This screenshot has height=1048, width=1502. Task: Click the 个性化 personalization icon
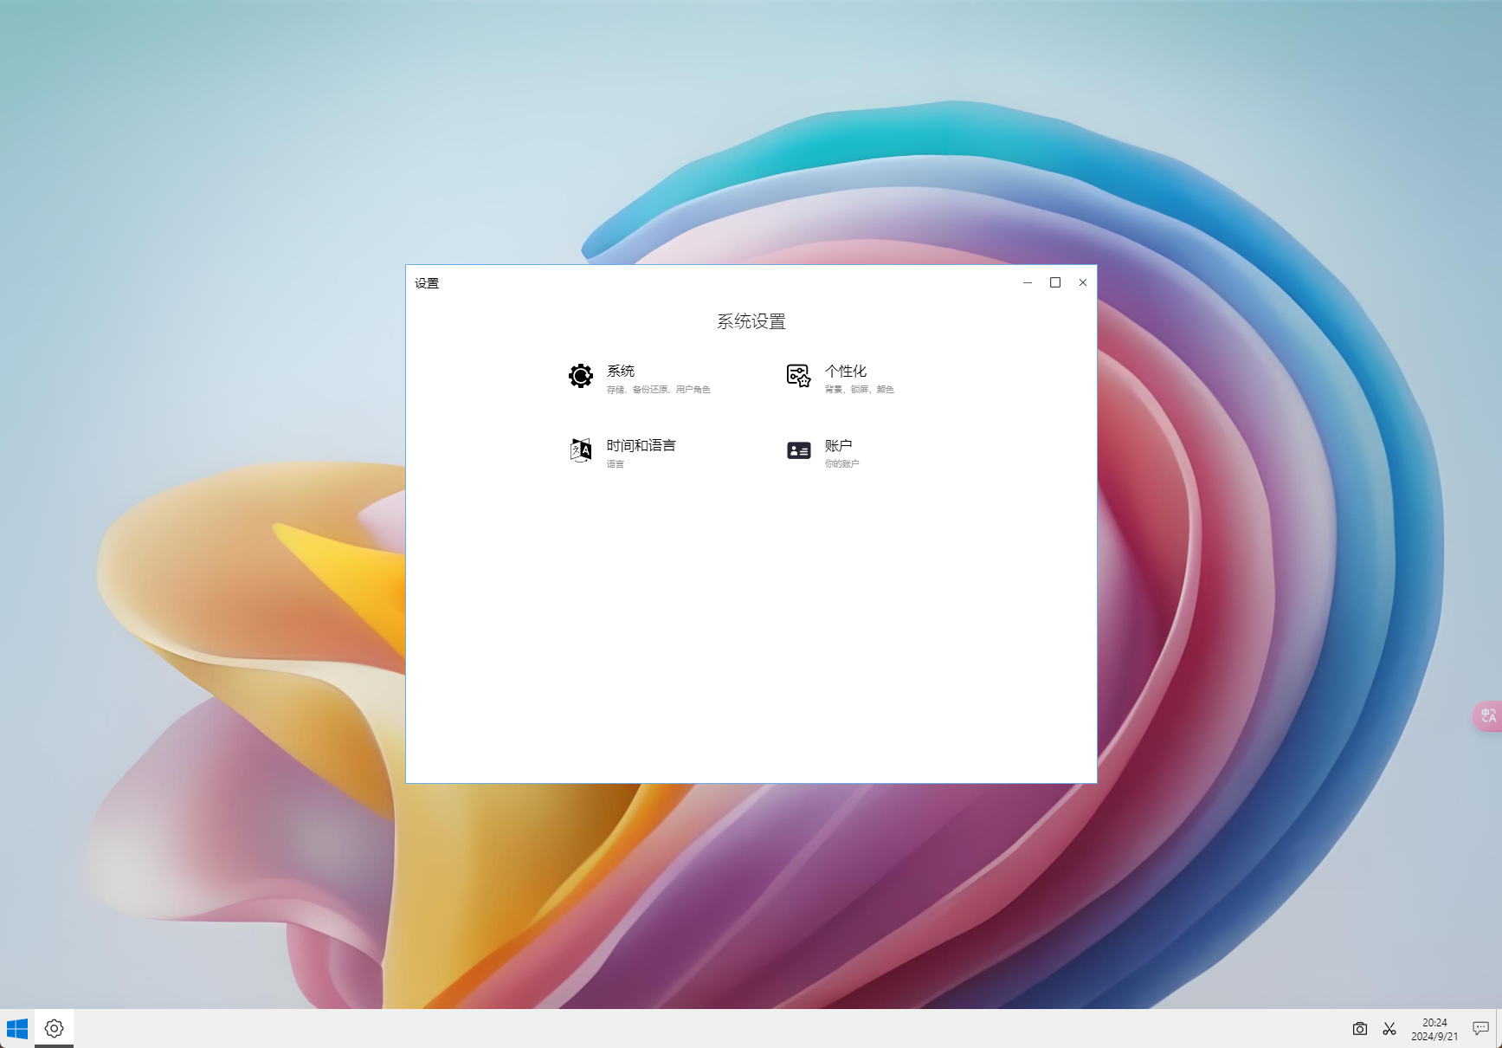tap(798, 376)
